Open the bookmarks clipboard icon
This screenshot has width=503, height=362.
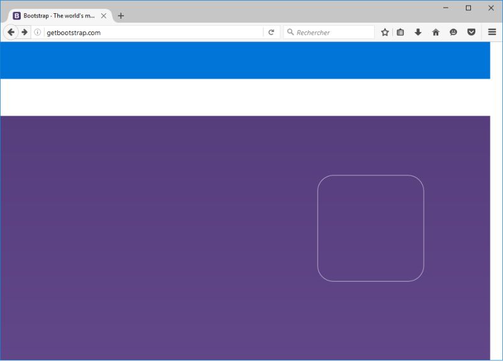coord(401,32)
